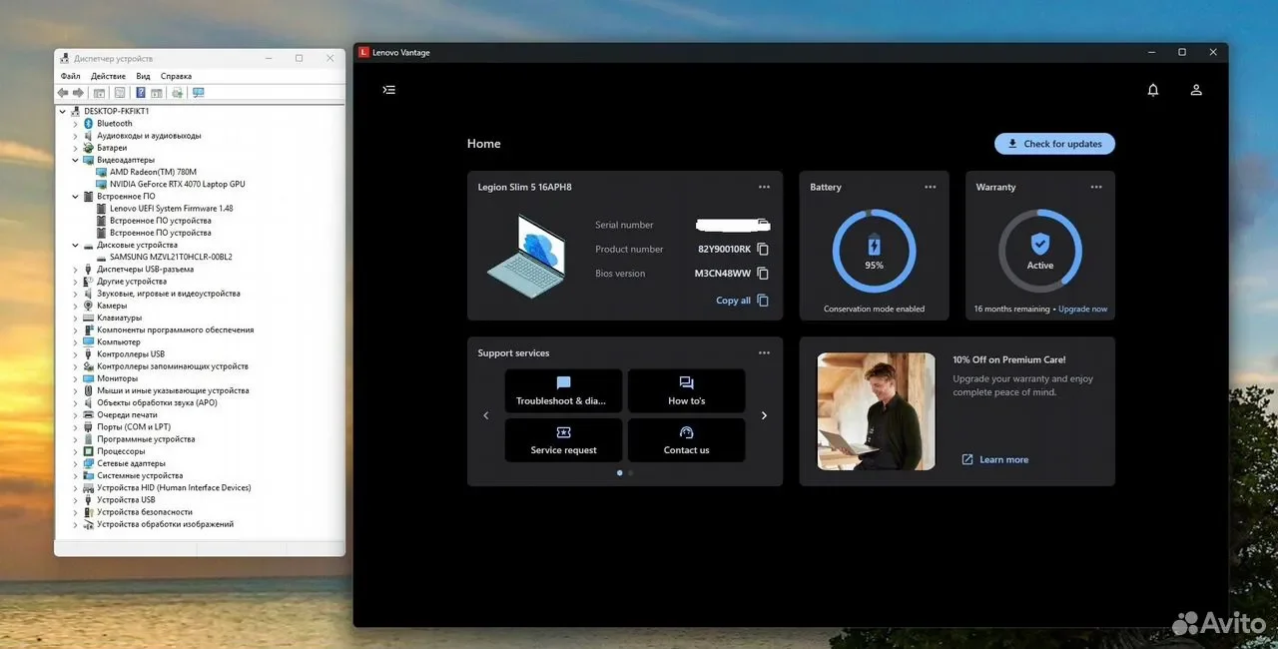Click Copy all device info
1278x649 pixels.
(742, 301)
